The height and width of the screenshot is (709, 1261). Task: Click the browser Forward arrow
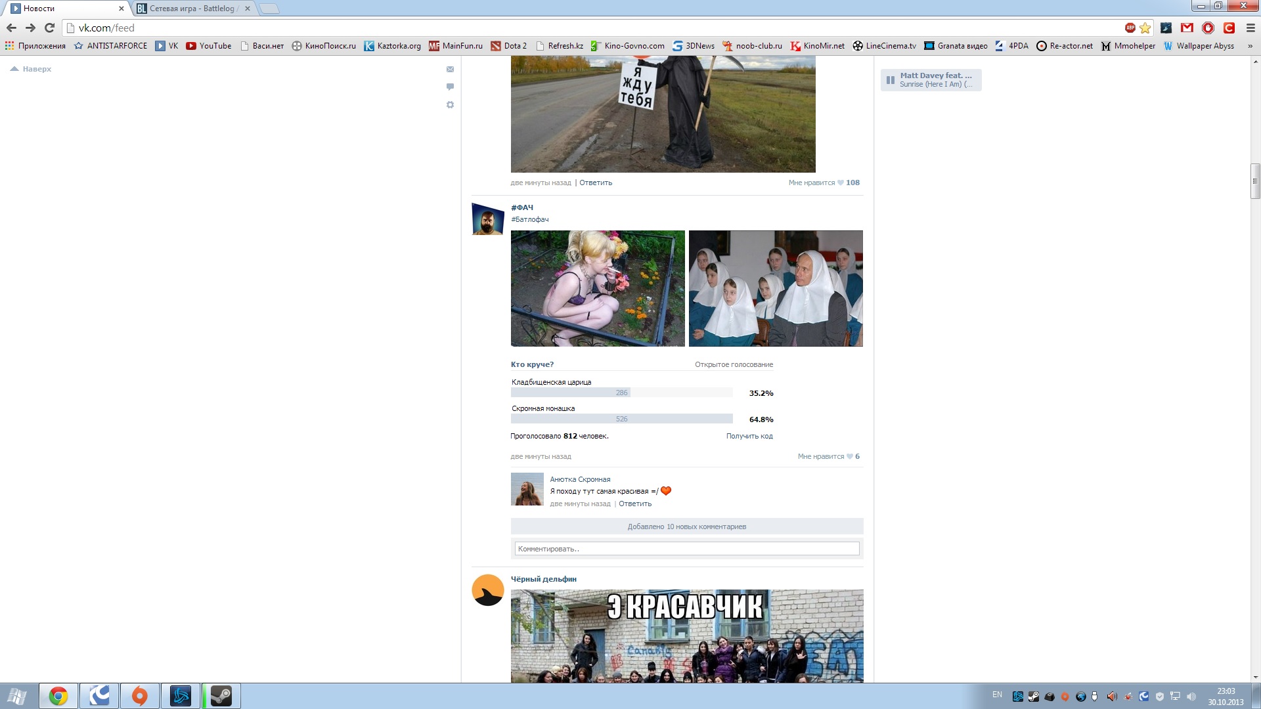(x=30, y=28)
